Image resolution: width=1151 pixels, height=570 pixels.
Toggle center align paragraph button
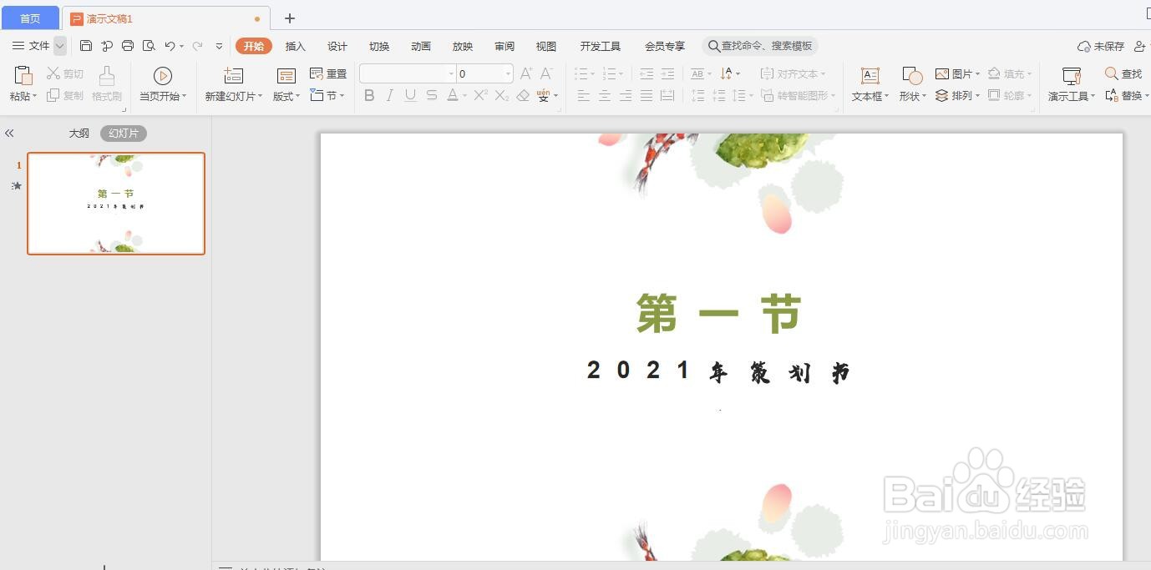pyautogui.click(x=605, y=96)
